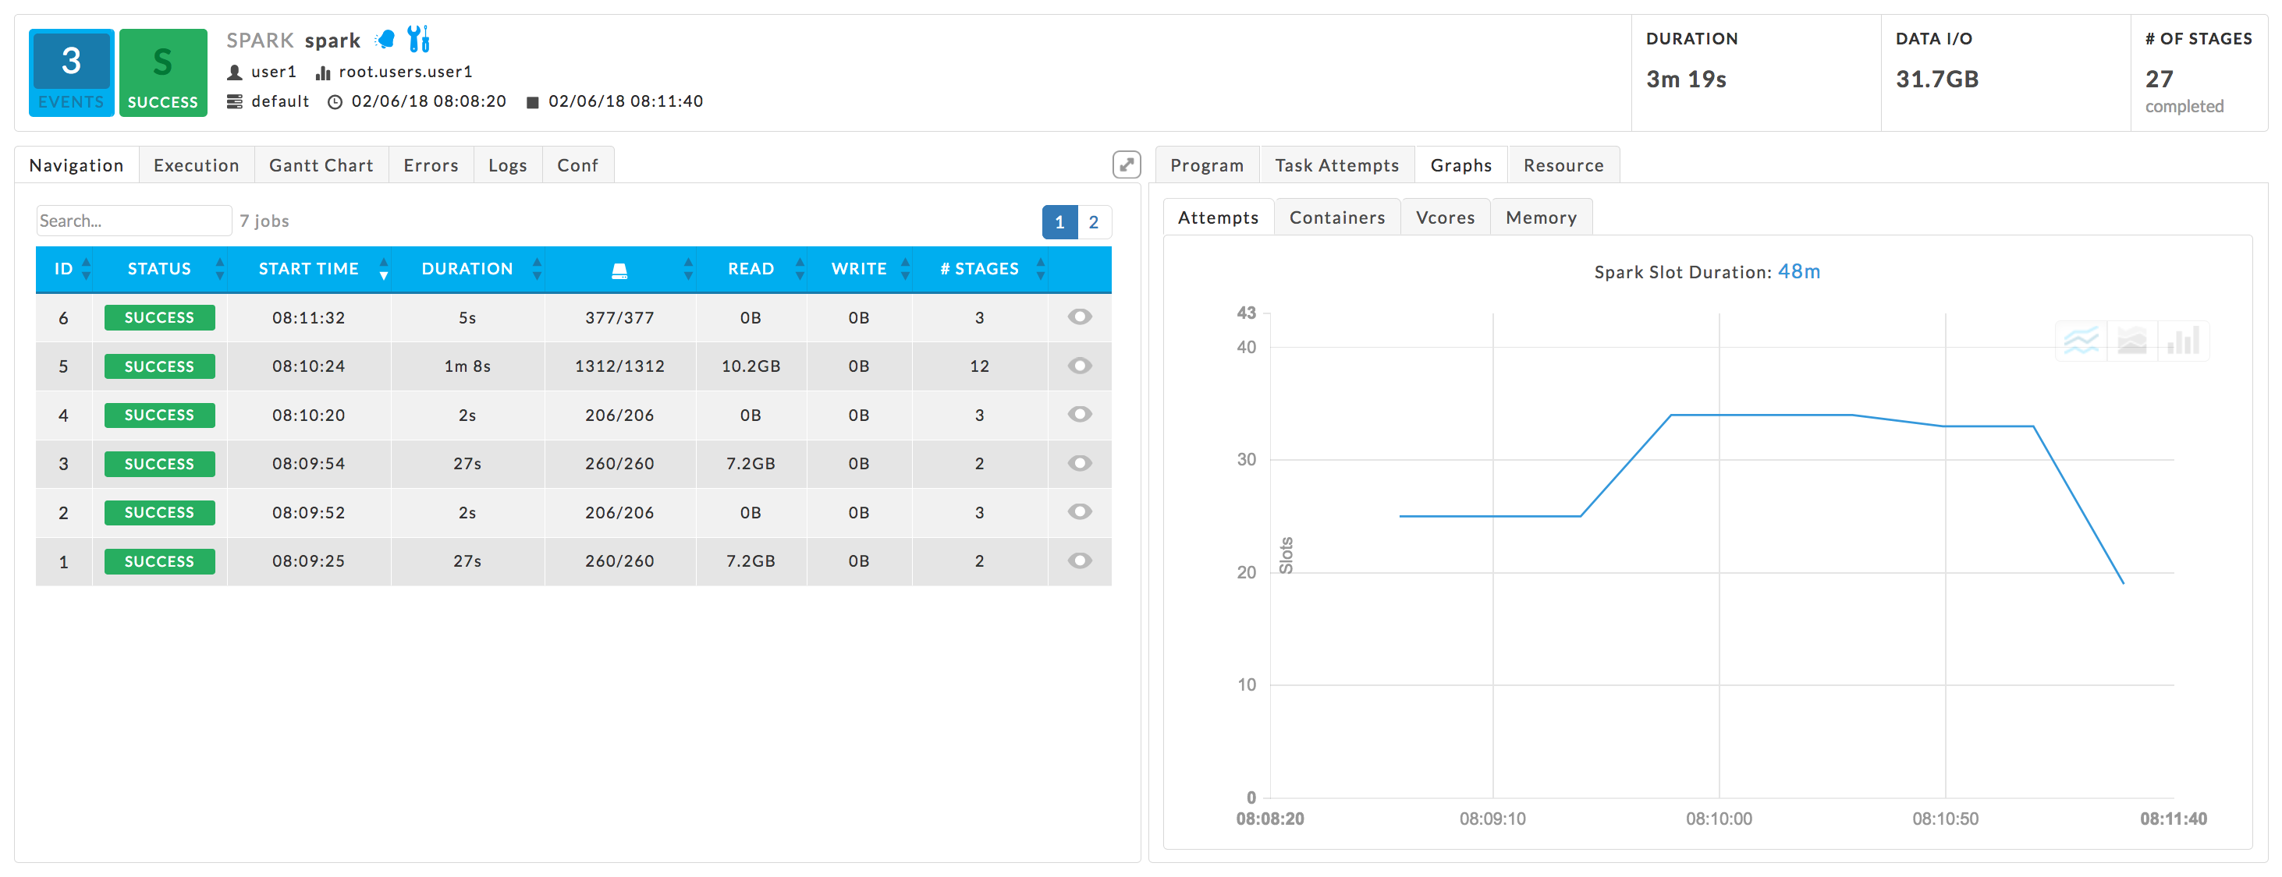Viewport: 2282px width, 877px height.
Task: Sort jobs by Read column
Action: [x=751, y=269]
